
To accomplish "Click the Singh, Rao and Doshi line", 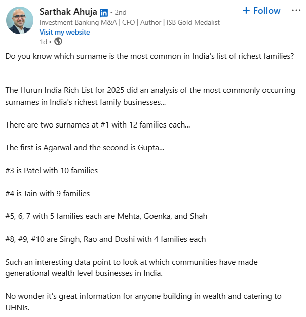I will point(105,239).
